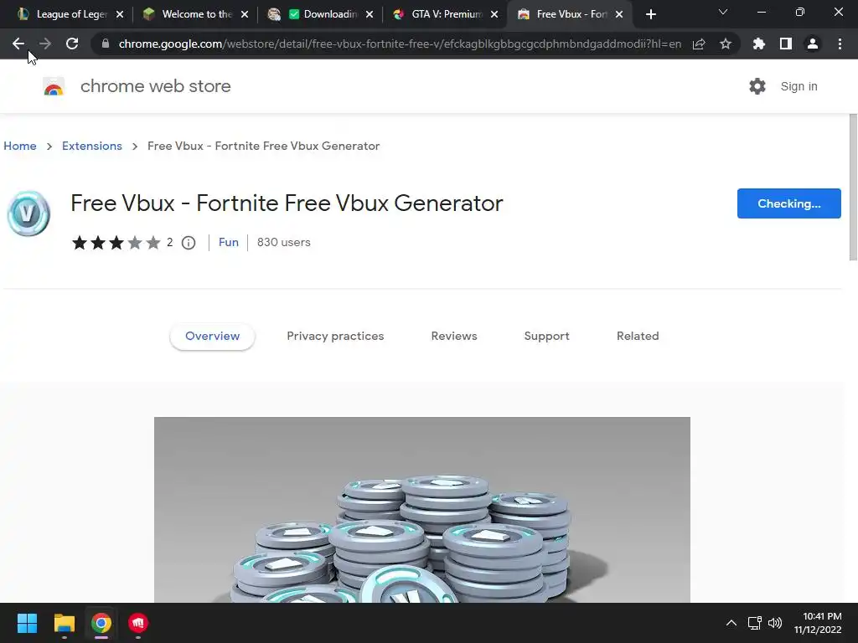858x643 pixels.
Task: Open the Windows Start menu
Action: [x=27, y=623]
